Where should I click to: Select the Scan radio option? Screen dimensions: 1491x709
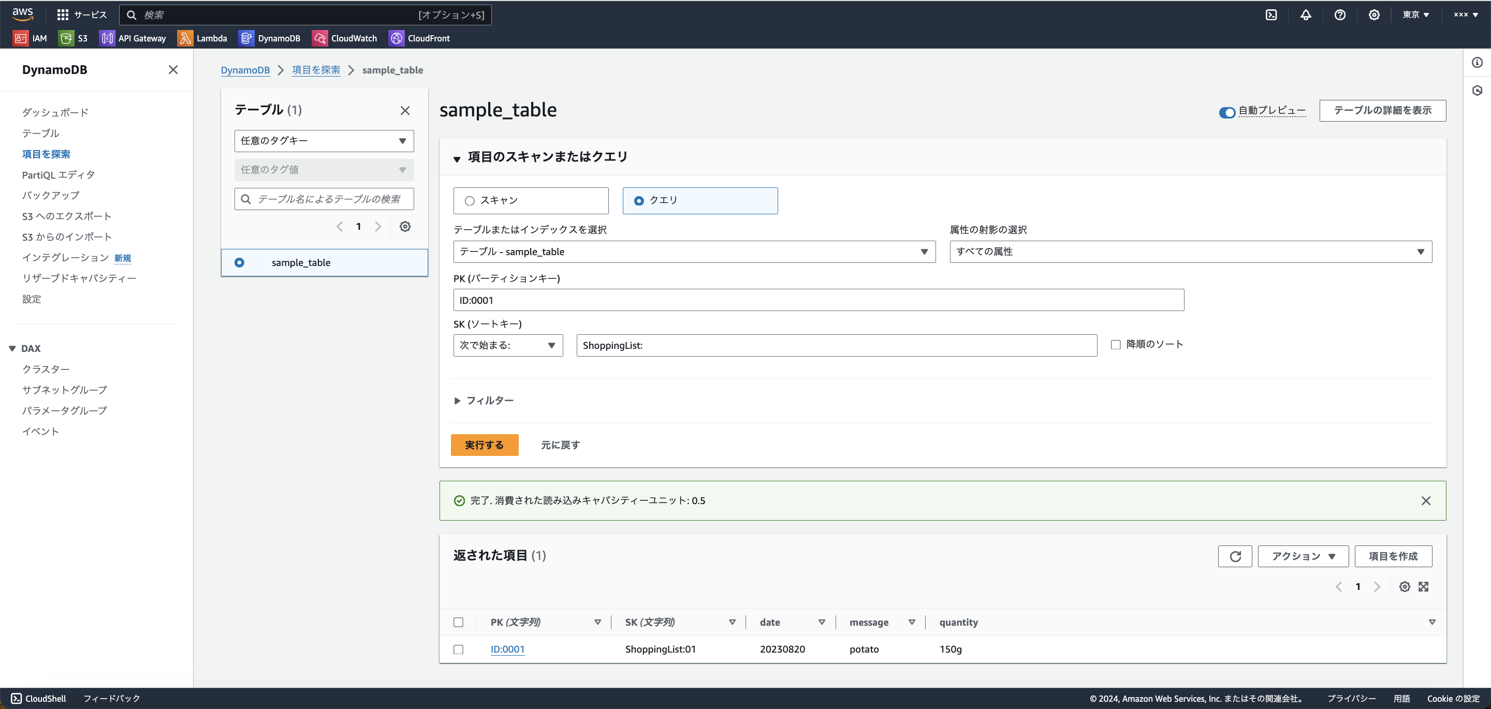(x=470, y=201)
